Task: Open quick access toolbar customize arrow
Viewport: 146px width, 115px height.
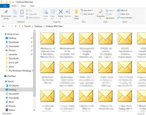Action: click(13, 2)
